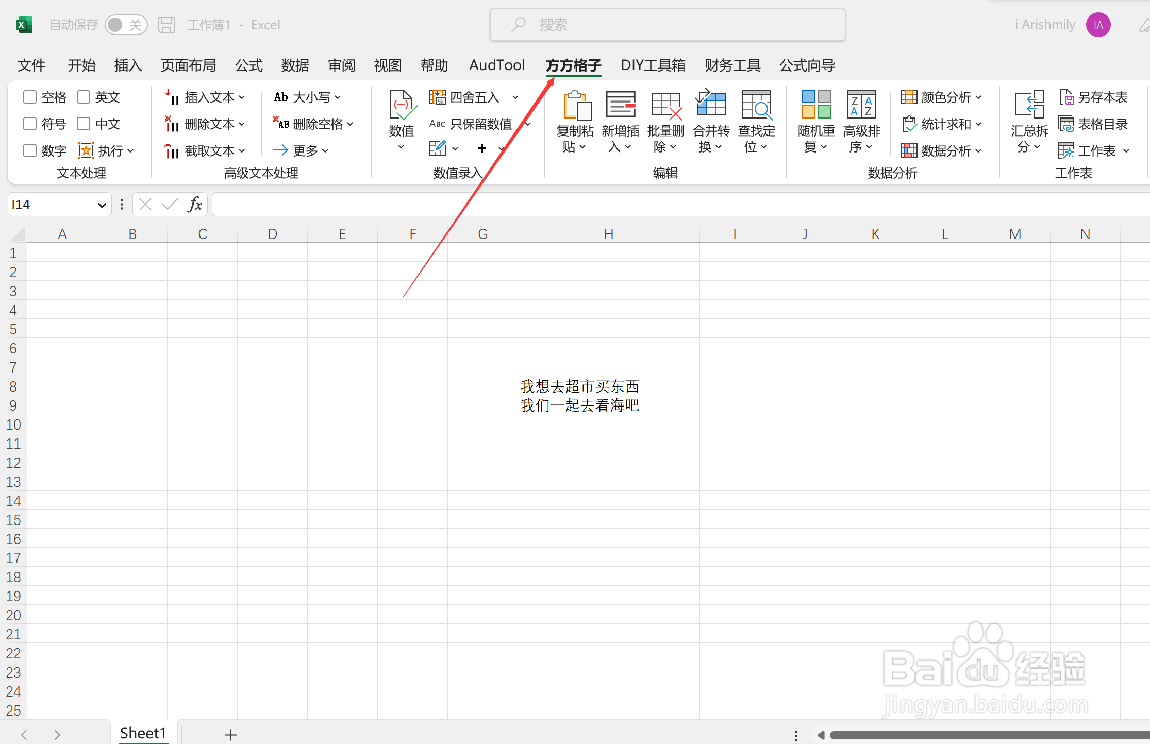Open the 随机重复 colored squares tool
The width and height of the screenshot is (1150, 744).
(x=816, y=105)
